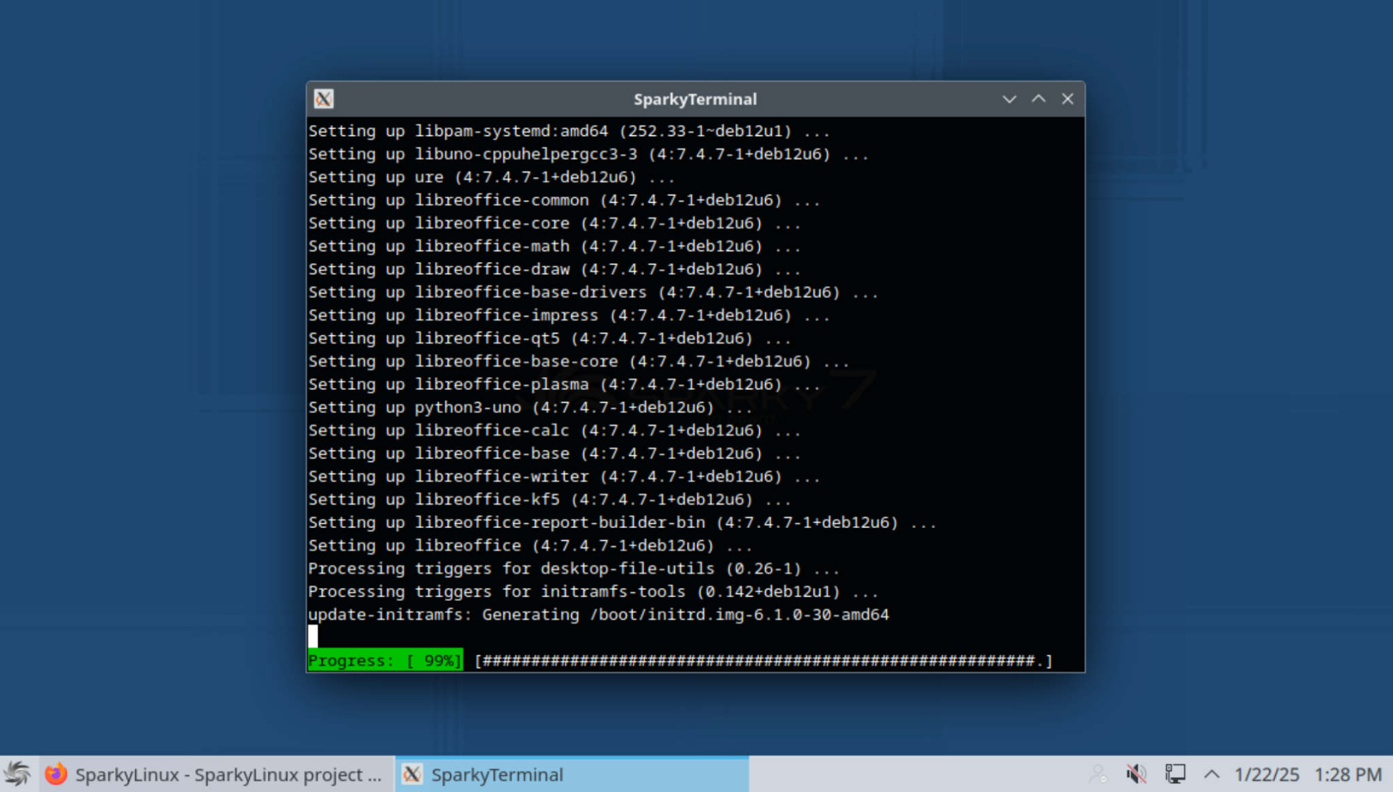Screen dimensions: 1393x792
Task: Click the terminal icon in the title bar
Action: (x=324, y=99)
